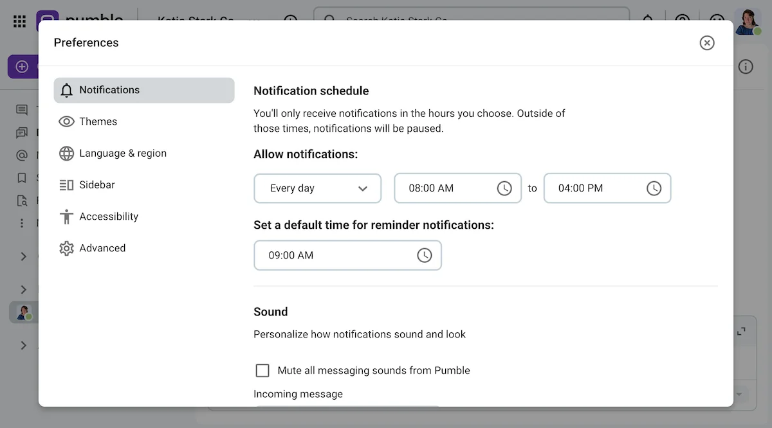Click your profile avatar in the top-right
This screenshot has height=428, width=772.
(x=748, y=17)
